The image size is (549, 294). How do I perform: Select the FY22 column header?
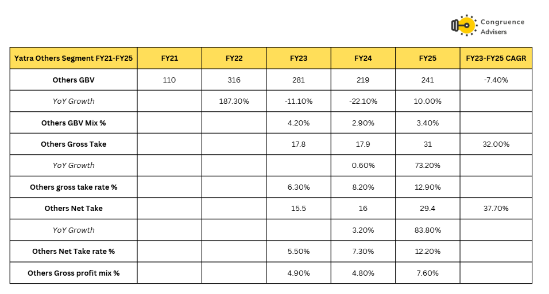coord(234,58)
